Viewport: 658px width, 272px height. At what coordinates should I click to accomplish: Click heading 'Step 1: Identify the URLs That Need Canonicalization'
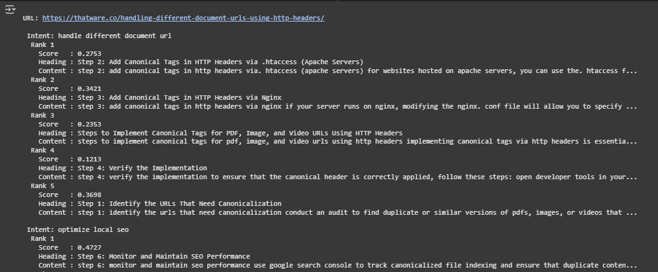click(179, 203)
